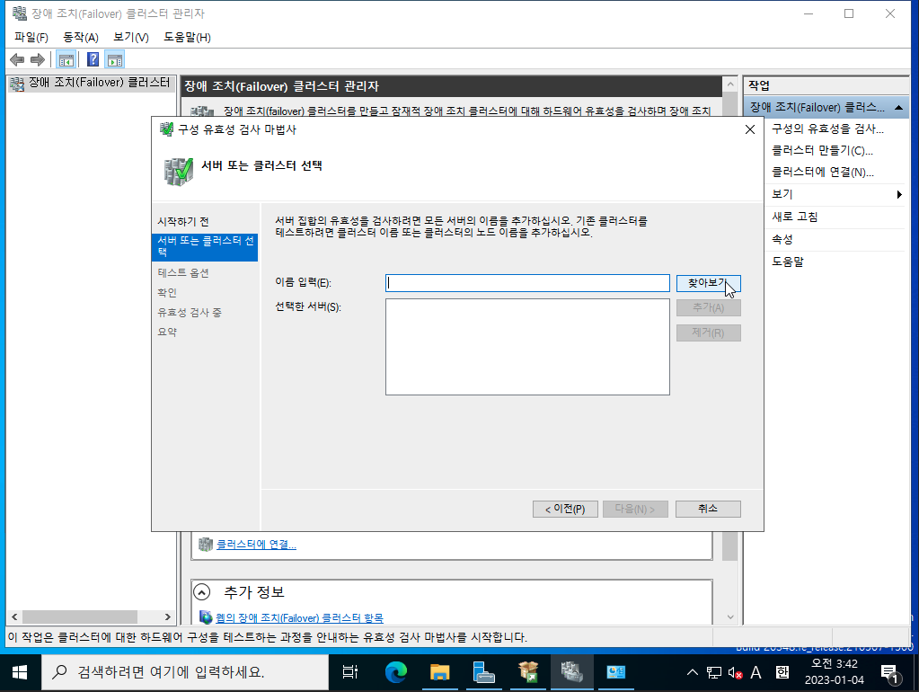Click 구성의 유효성을 검사 in the actions pane
Image resolution: width=919 pixels, height=692 pixels.
(x=827, y=129)
